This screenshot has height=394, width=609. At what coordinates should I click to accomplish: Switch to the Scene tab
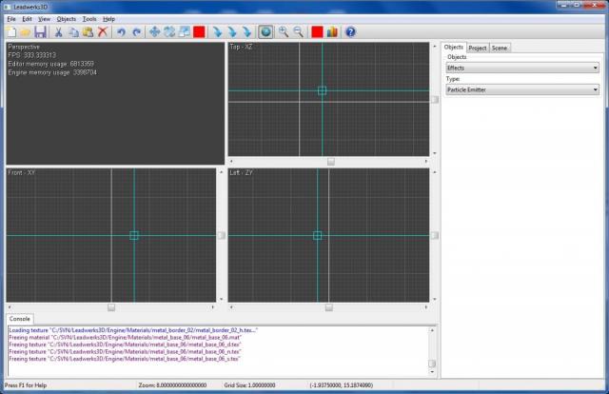[500, 47]
